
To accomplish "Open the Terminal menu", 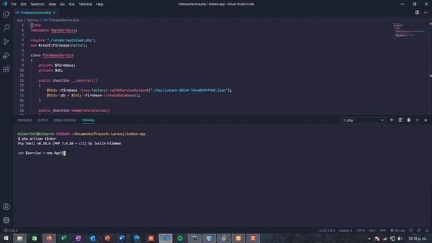I will [85, 4].
